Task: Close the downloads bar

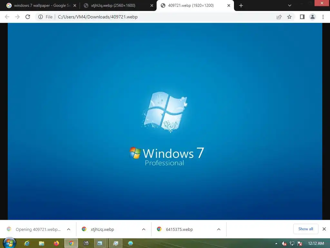Action: coord(324,229)
